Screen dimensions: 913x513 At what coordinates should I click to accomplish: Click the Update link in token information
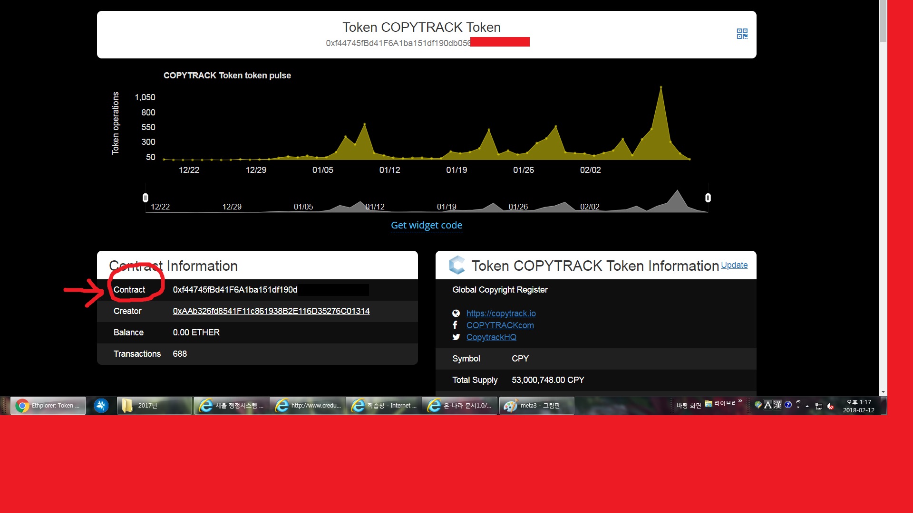734,265
